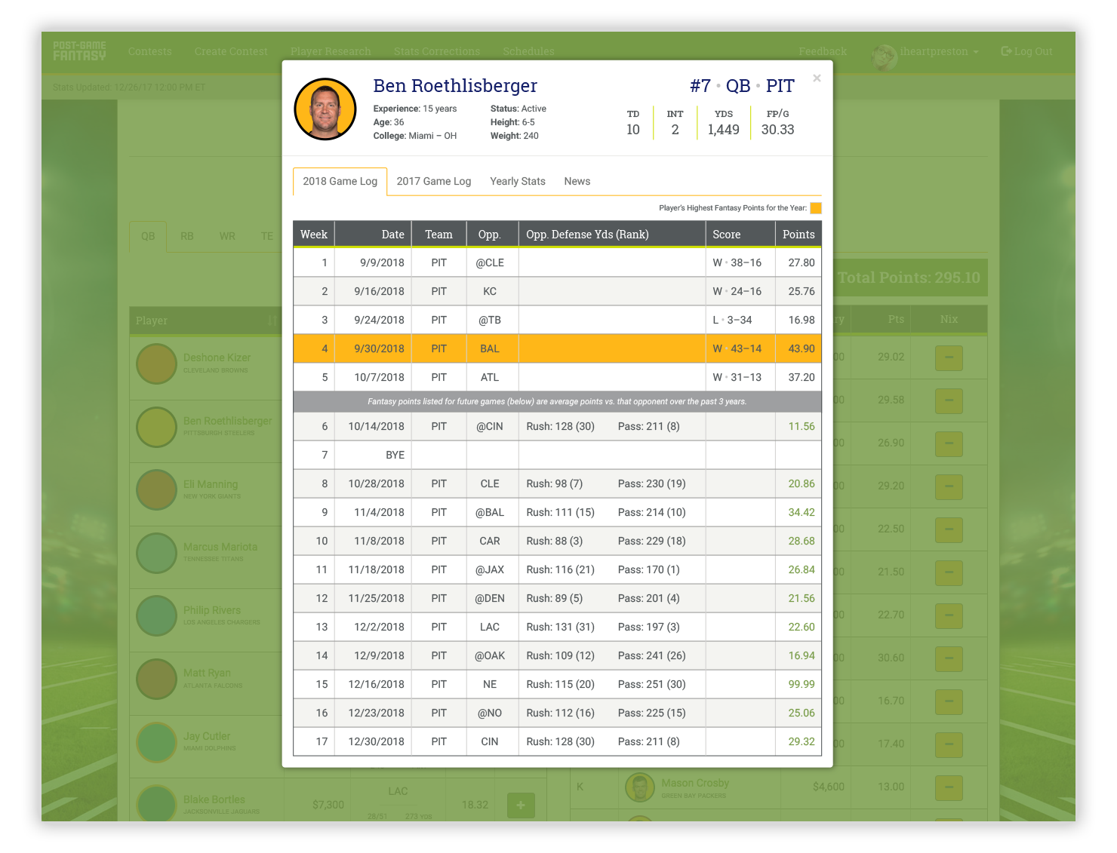Viewport: 1117px width, 853px height.
Task: Click the Score column header
Action: 740,235
